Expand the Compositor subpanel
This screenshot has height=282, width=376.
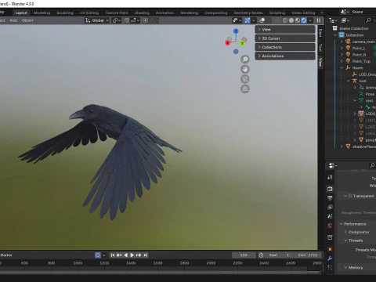coord(345,232)
